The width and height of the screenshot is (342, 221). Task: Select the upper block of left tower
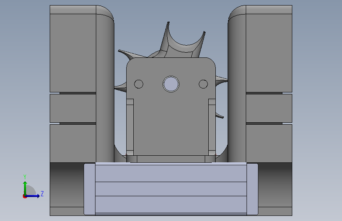(73, 53)
